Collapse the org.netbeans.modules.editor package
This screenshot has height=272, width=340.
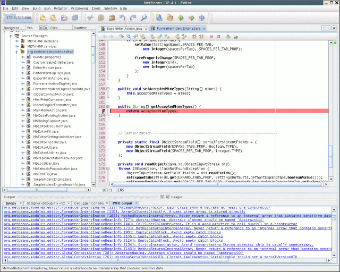(x=16, y=52)
